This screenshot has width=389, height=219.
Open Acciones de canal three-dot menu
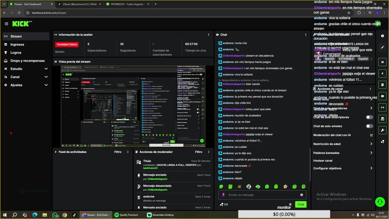[x=370, y=89]
